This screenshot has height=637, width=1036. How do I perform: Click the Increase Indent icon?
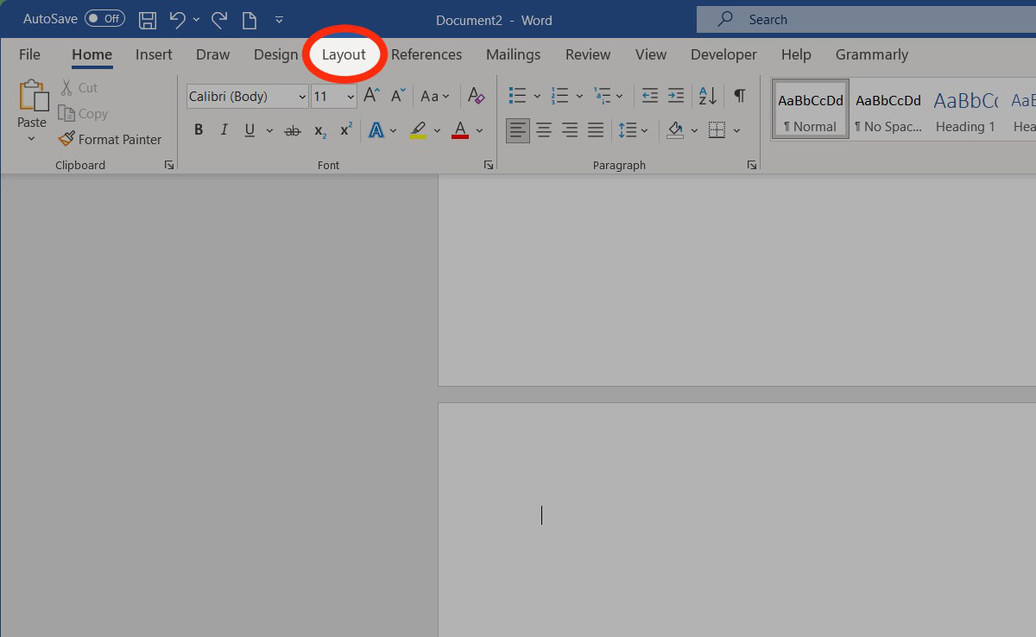point(676,96)
